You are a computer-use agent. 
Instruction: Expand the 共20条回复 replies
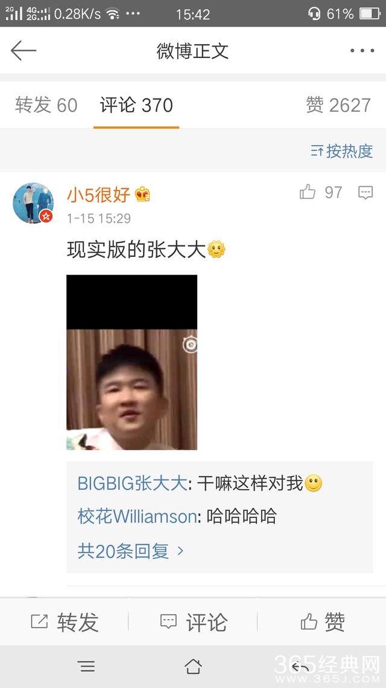130,551
